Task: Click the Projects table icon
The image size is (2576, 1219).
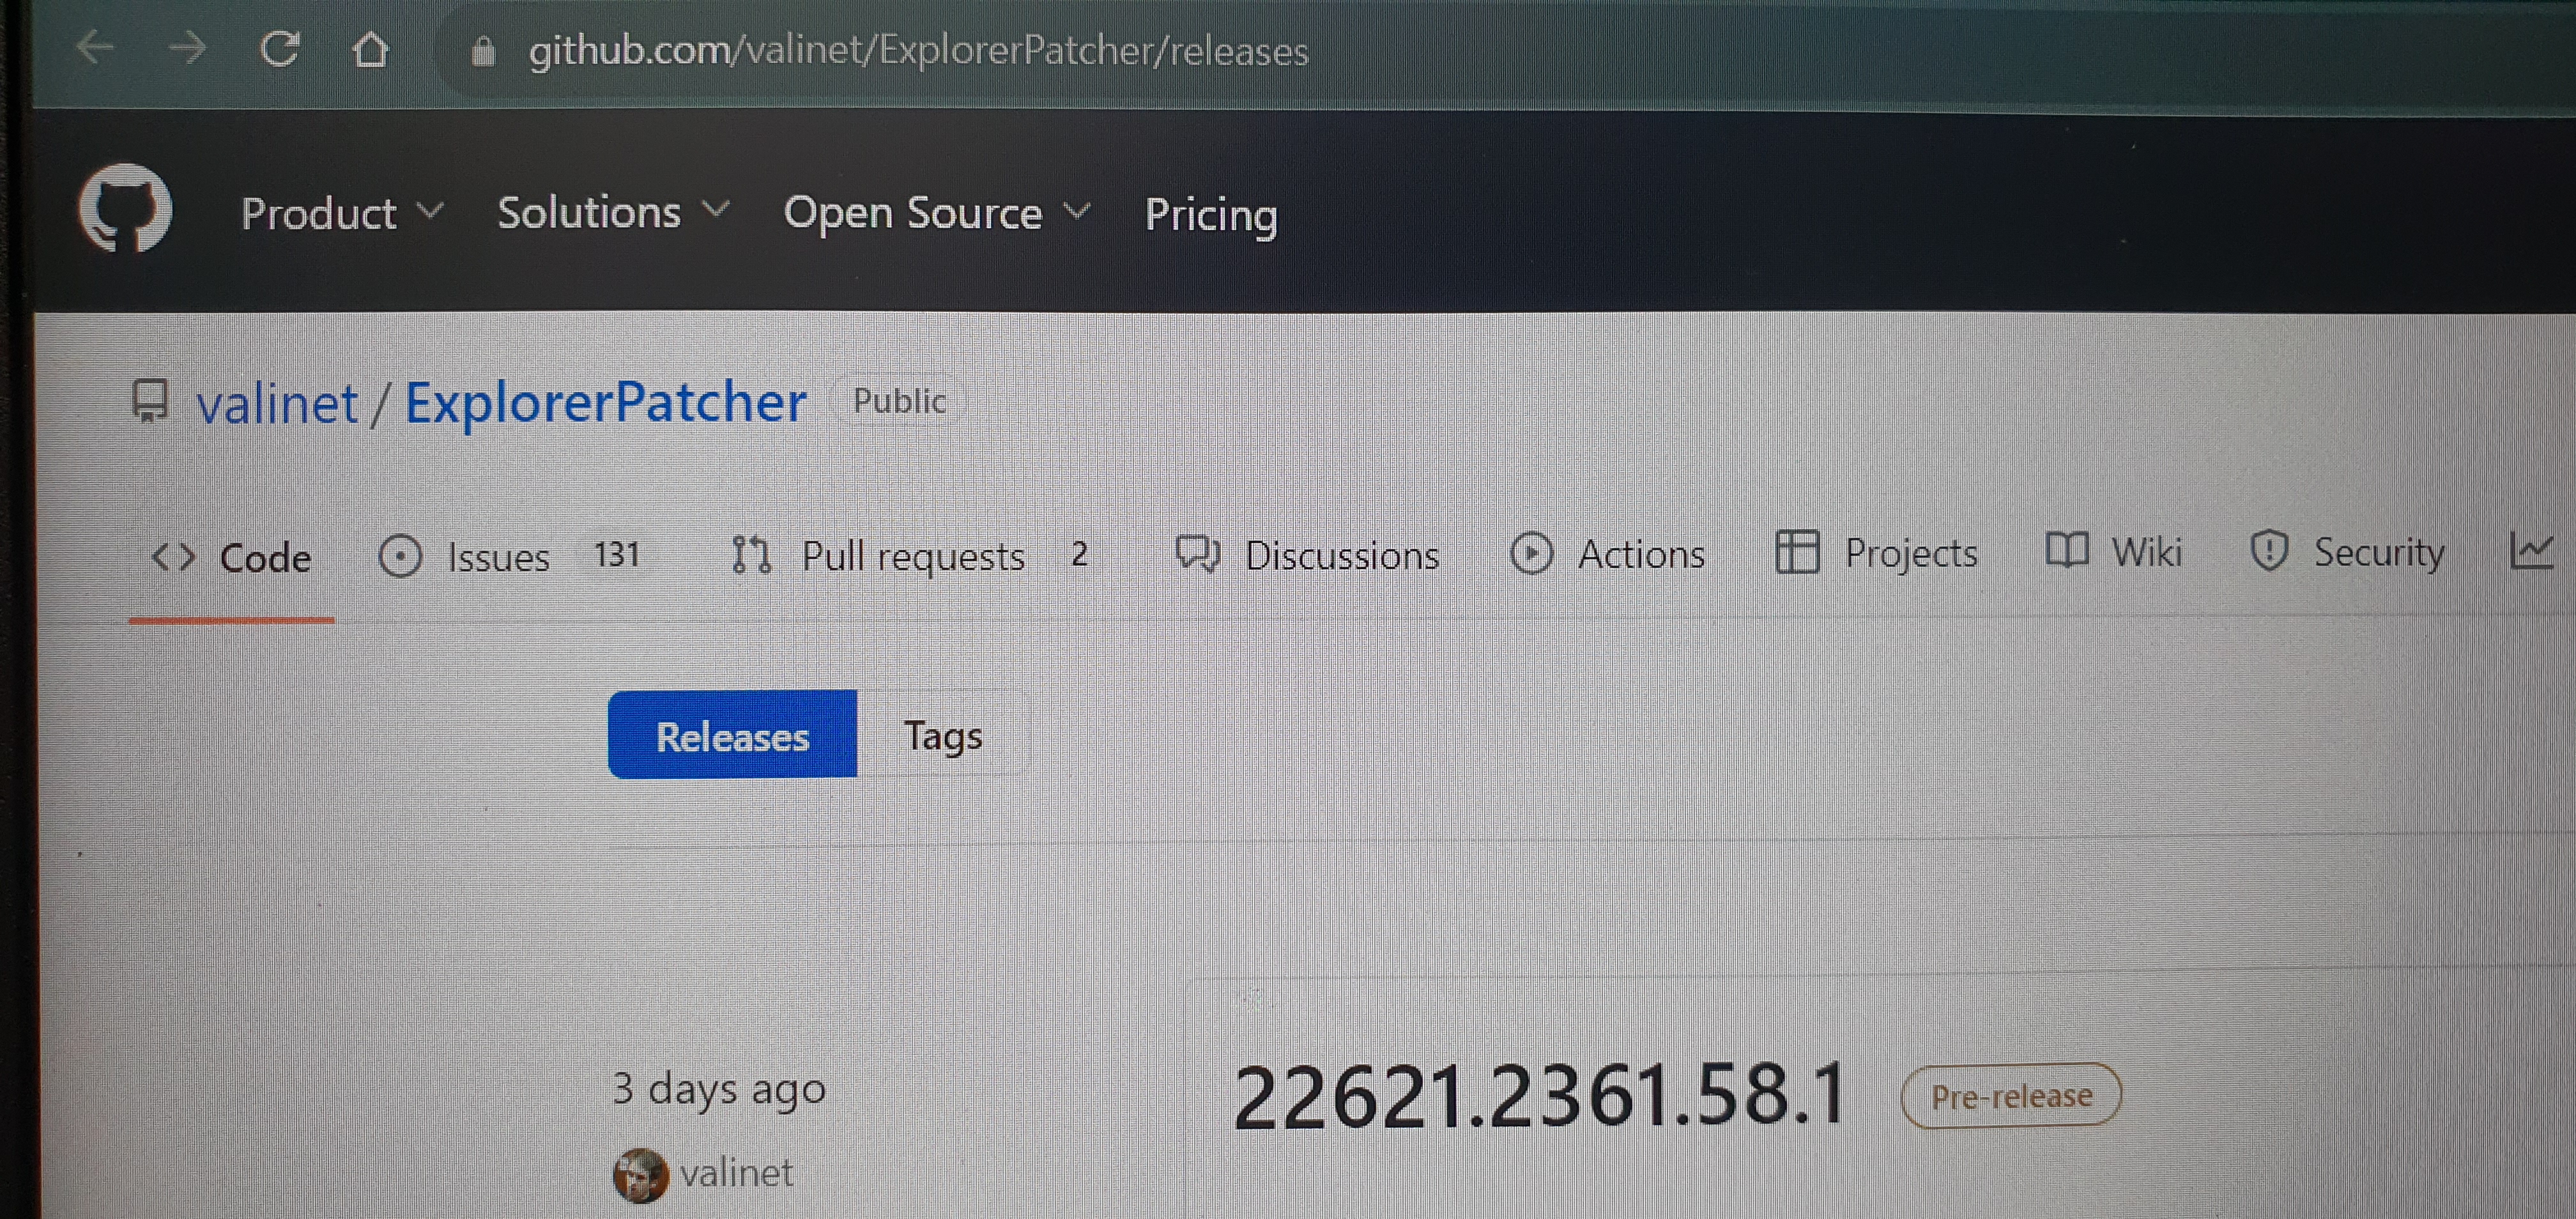Action: pos(1797,552)
